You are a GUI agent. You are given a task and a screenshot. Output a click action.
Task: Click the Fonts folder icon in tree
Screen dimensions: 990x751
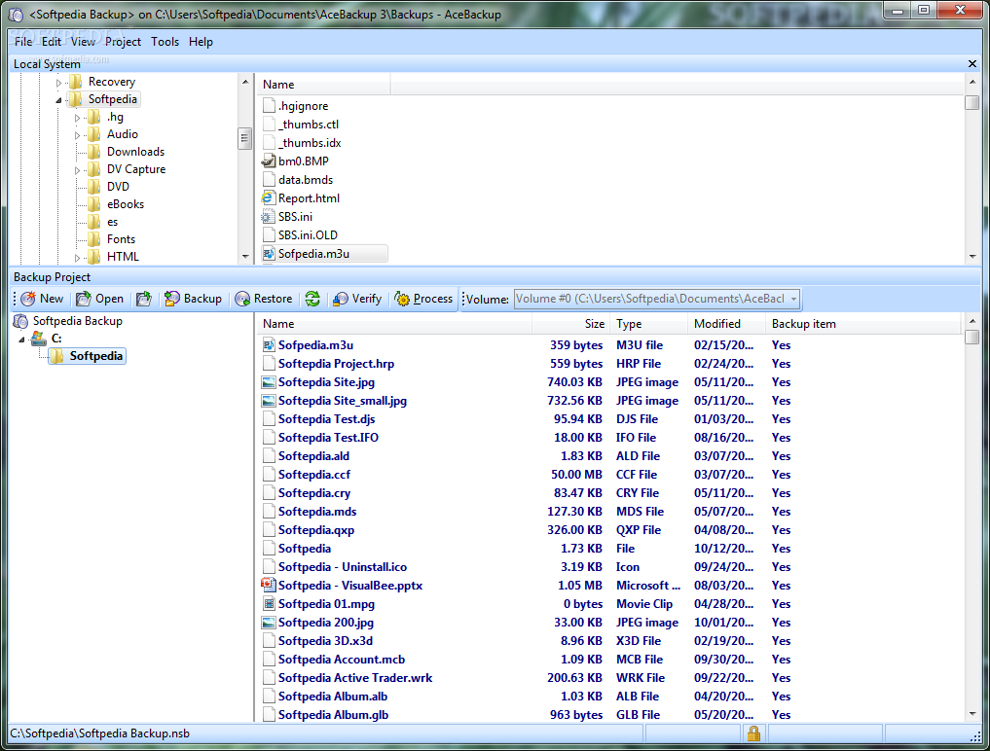pyautogui.click(x=94, y=239)
